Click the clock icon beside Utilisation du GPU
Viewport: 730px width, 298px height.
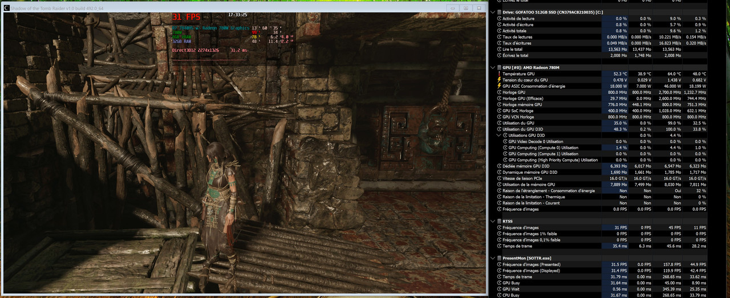click(500, 123)
